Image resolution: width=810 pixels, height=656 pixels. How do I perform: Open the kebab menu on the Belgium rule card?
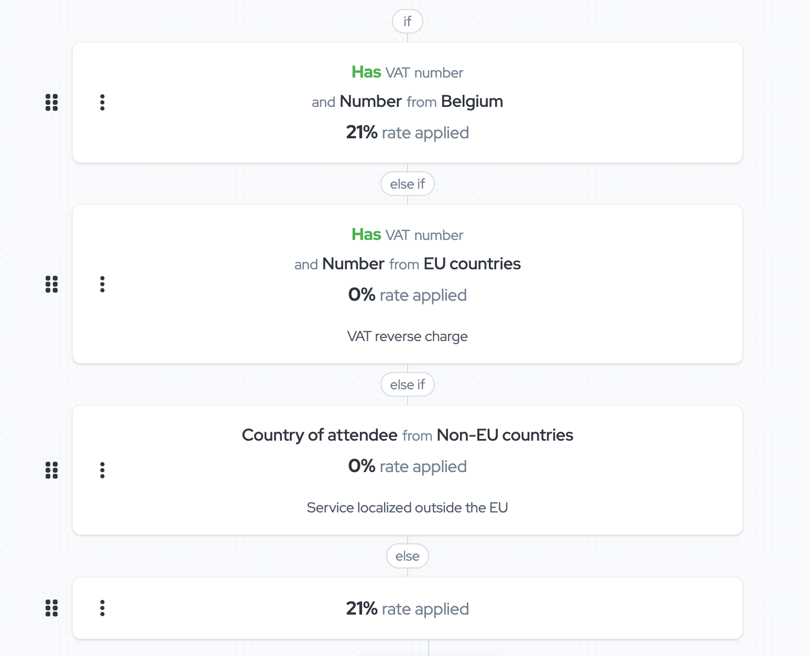point(103,102)
